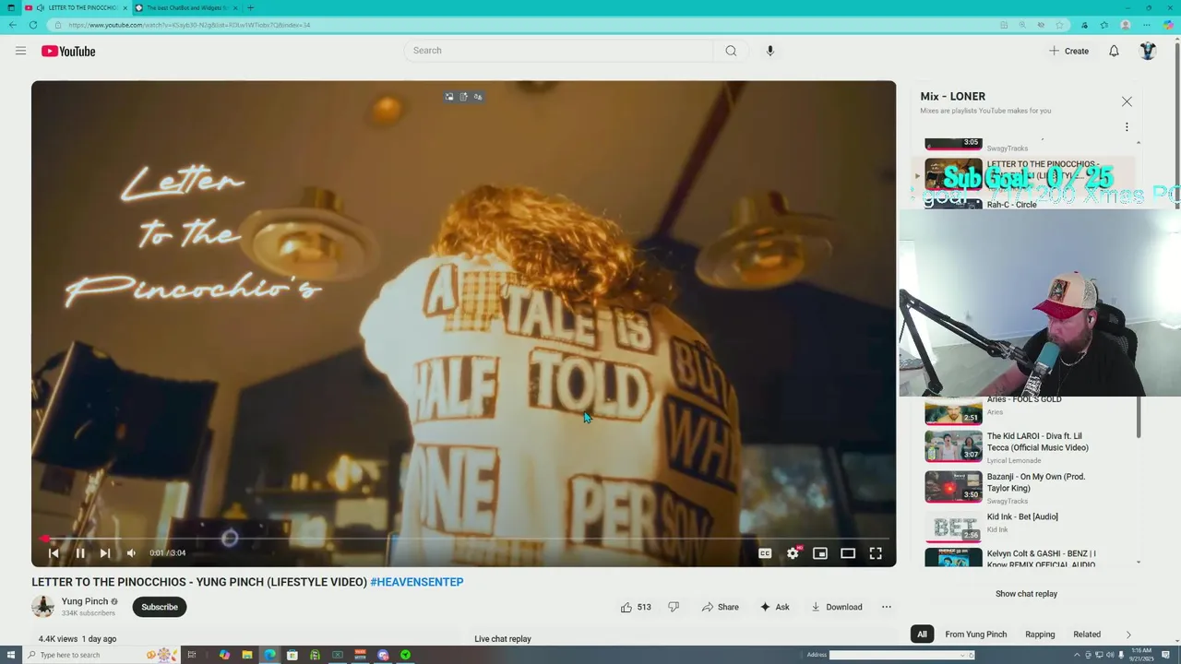Viewport: 1181px width, 664px height.
Task: Click the Create button
Action: coord(1068,51)
